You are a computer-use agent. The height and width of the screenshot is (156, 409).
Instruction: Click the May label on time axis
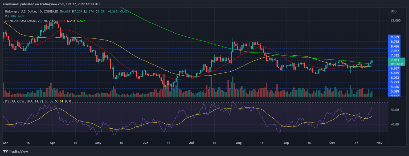[98, 143]
